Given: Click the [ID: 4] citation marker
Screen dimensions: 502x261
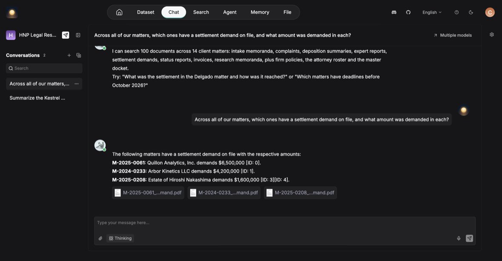Looking at the screenshot, I should (281, 180).
